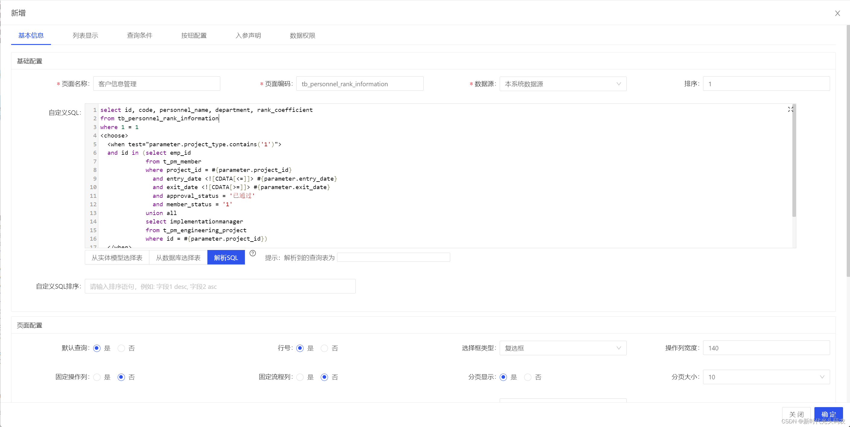
Task: Close the 新增 dialog
Action: [837, 13]
